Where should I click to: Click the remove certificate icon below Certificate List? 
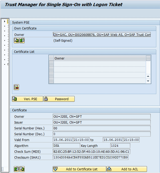(x=17, y=87)
